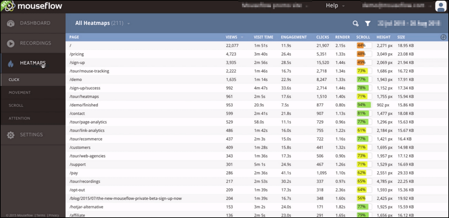Open the user account avatar

tap(441, 6)
